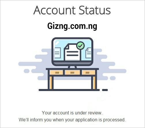The width and height of the screenshot is (145, 128).
Task: Click the desk tabletop surface bar
Action: coord(72,69)
